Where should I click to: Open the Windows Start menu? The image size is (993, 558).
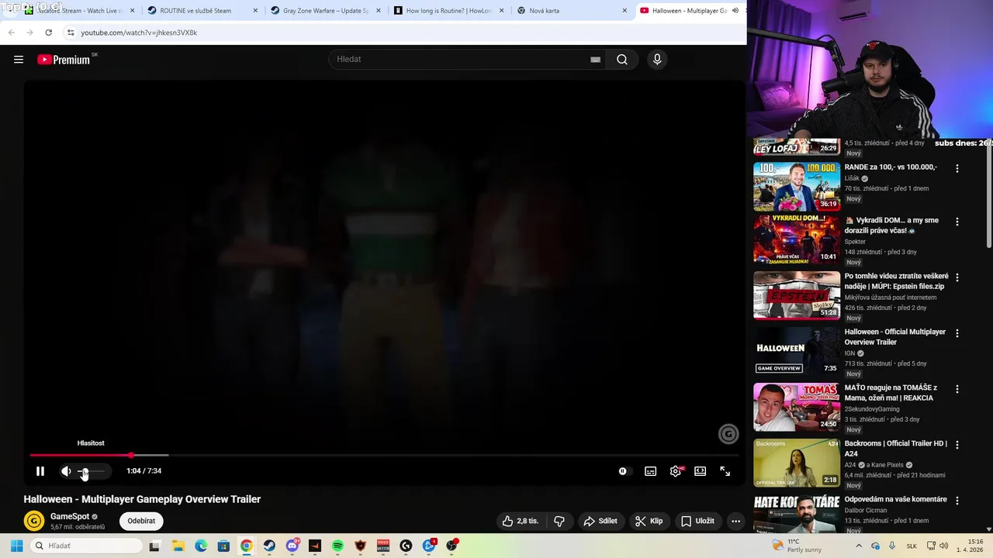tap(16, 546)
